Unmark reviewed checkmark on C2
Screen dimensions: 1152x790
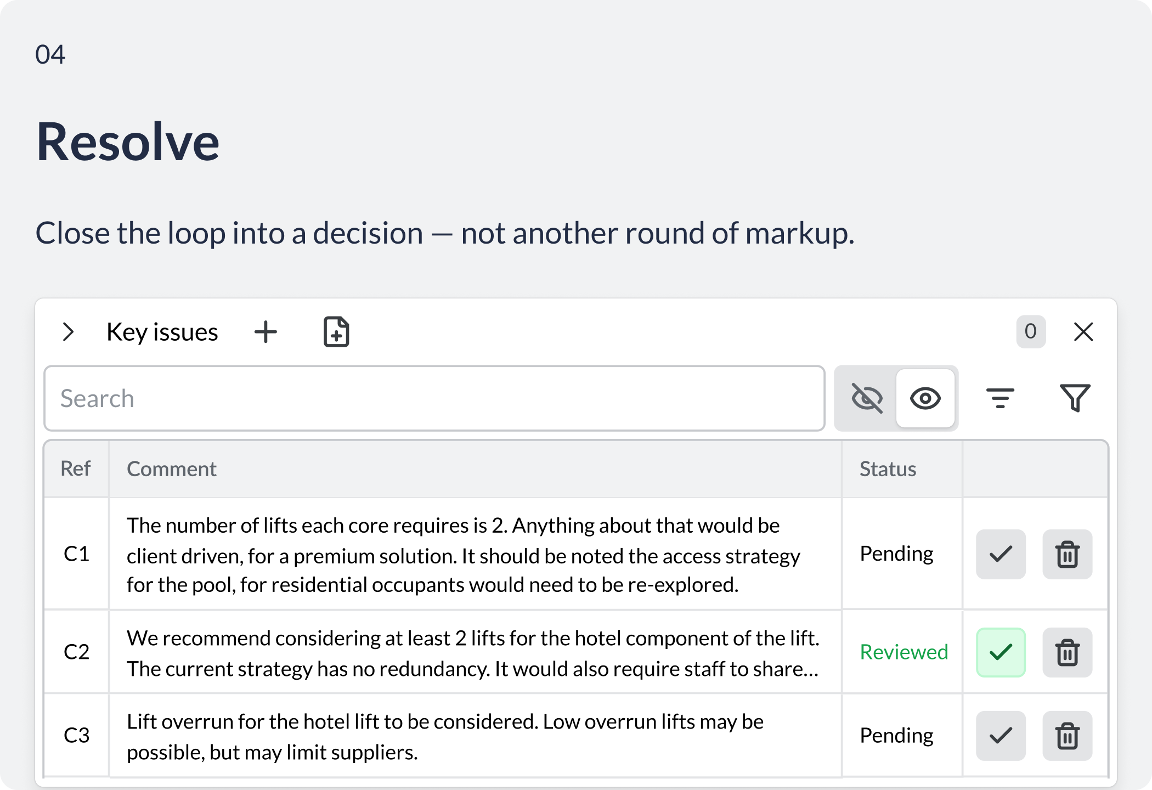coord(1001,652)
